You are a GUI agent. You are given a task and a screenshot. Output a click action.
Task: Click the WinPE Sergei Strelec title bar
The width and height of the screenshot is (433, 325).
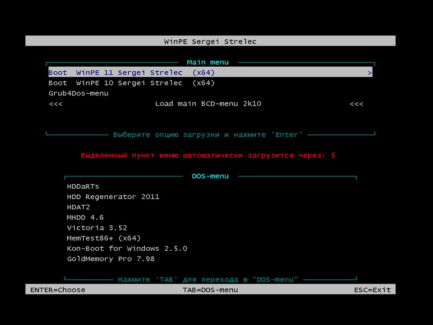click(211, 41)
